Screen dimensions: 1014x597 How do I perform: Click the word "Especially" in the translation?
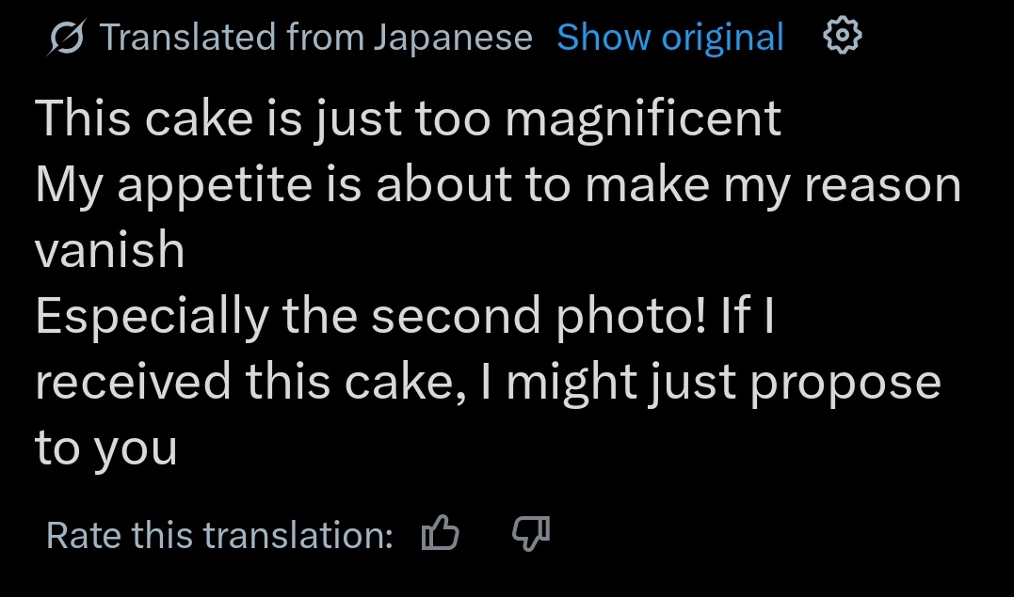(x=152, y=318)
